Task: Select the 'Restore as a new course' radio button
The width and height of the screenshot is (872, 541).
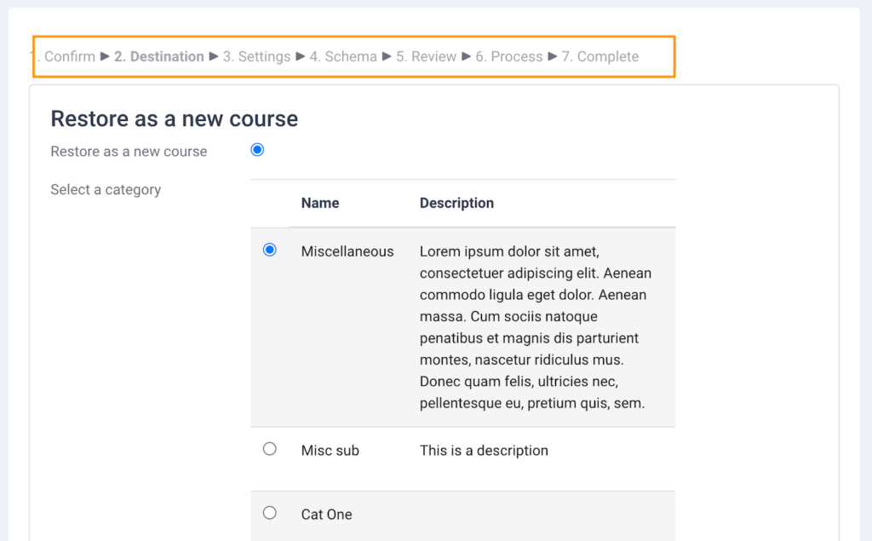Action: pos(257,150)
